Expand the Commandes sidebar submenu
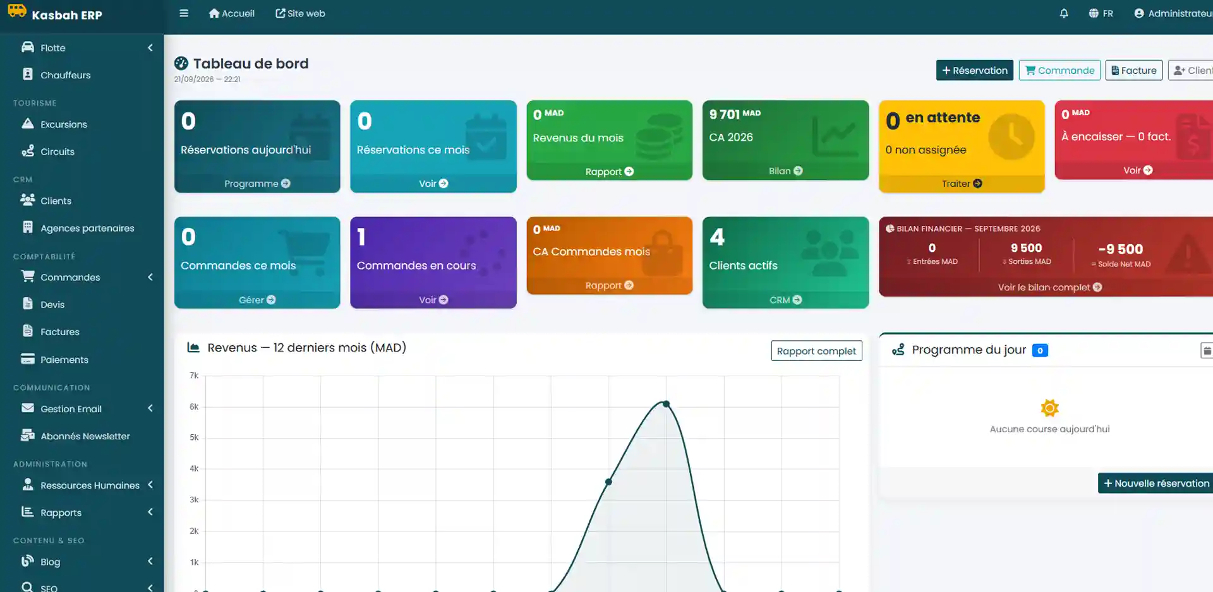 pyautogui.click(x=150, y=277)
